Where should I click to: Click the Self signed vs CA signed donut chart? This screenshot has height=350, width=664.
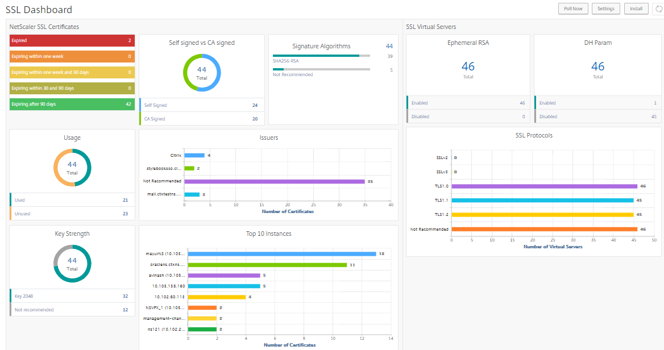click(x=202, y=73)
